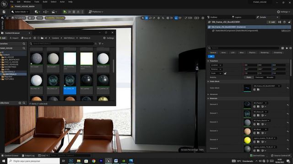Open the File menu
The image size is (293, 164).
pyautogui.click(x=11, y=2)
